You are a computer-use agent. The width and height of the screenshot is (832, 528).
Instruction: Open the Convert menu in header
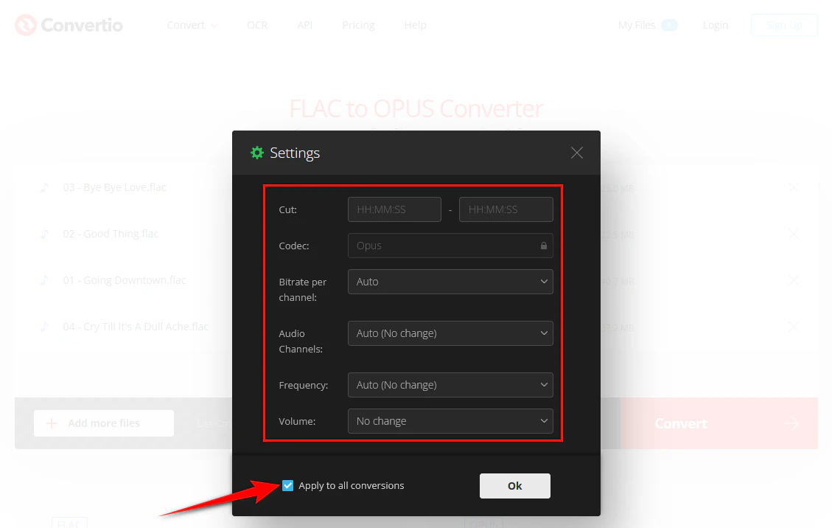pyautogui.click(x=192, y=25)
